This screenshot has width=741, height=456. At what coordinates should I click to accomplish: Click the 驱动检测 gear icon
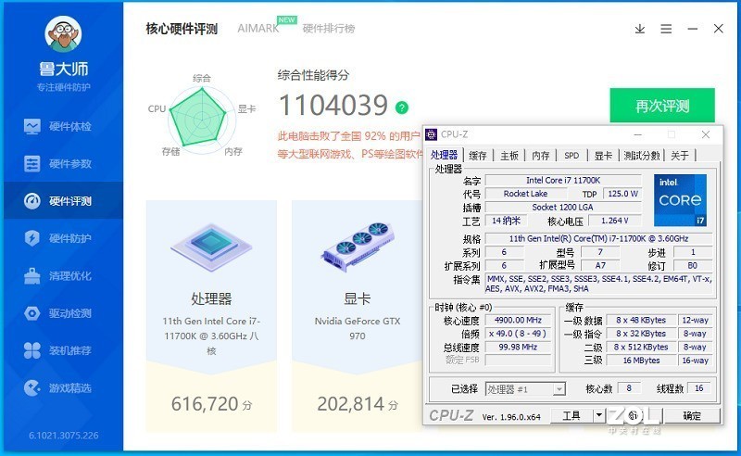[32, 313]
